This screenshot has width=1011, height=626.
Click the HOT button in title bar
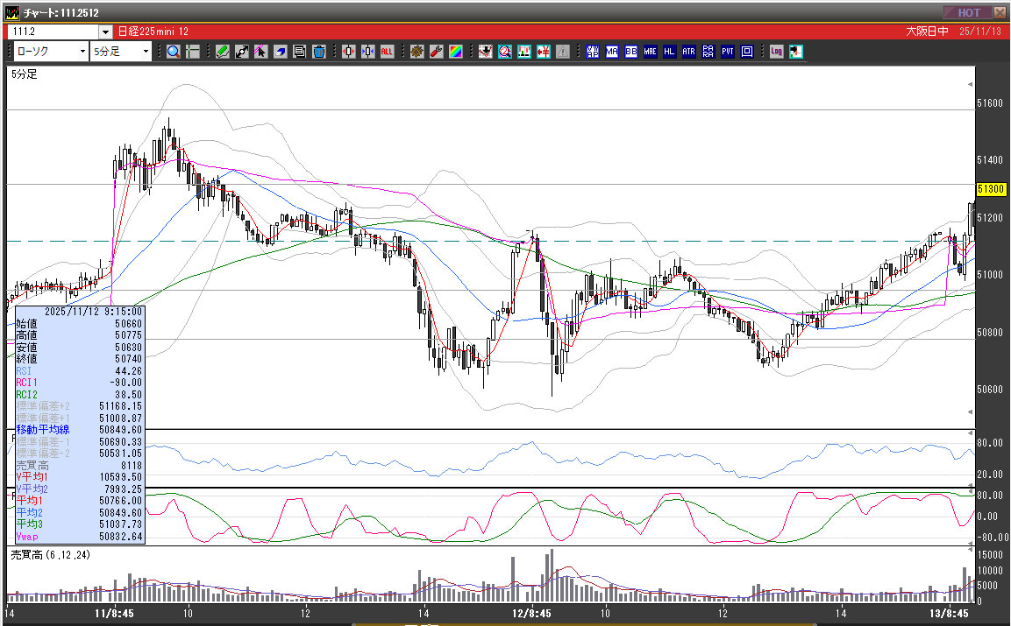point(967,12)
